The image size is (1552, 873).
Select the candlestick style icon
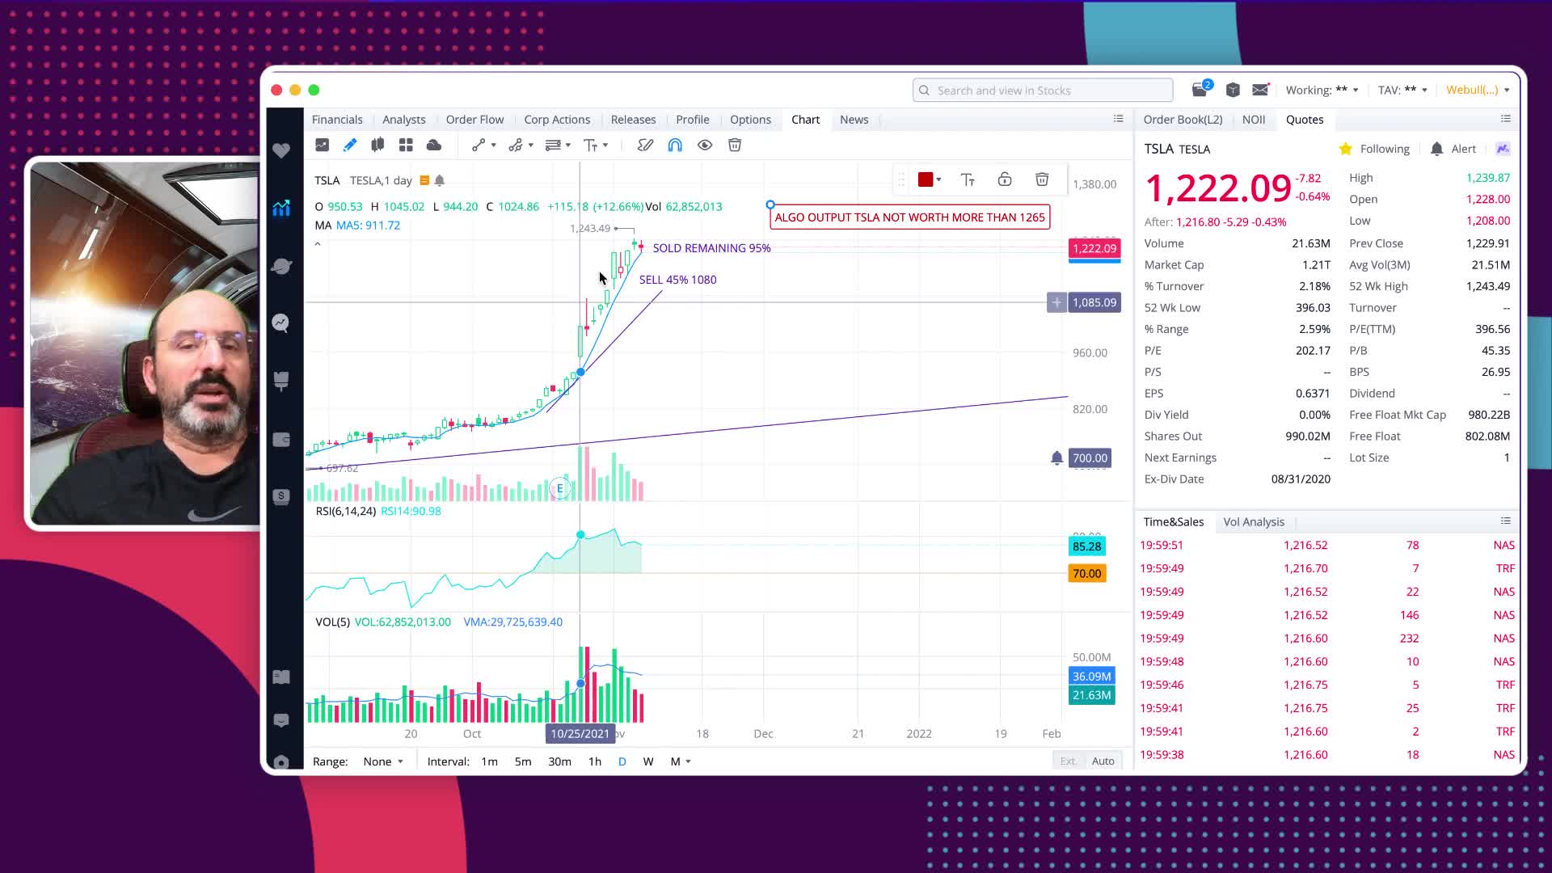tap(377, 145)
